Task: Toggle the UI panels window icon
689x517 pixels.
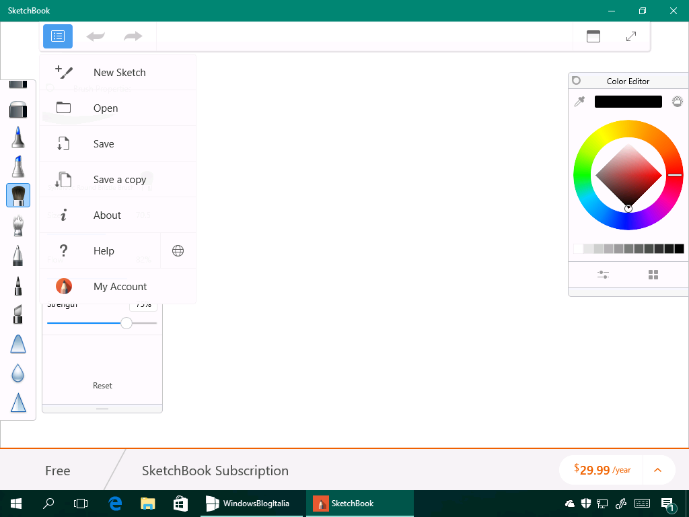Action: point(593,36)
